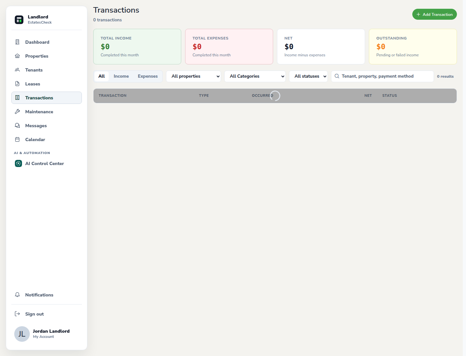The width and height of the screenshot is (466, 356).
Task: Open the All properties dropdown
Action: coord(194,76)
